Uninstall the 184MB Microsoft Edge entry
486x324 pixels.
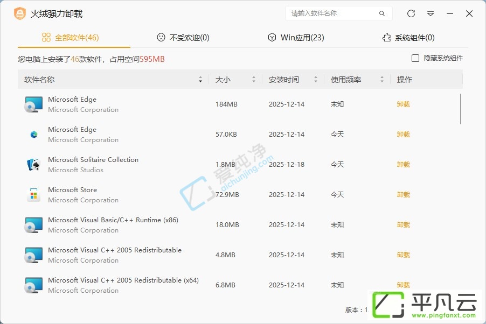403,104
